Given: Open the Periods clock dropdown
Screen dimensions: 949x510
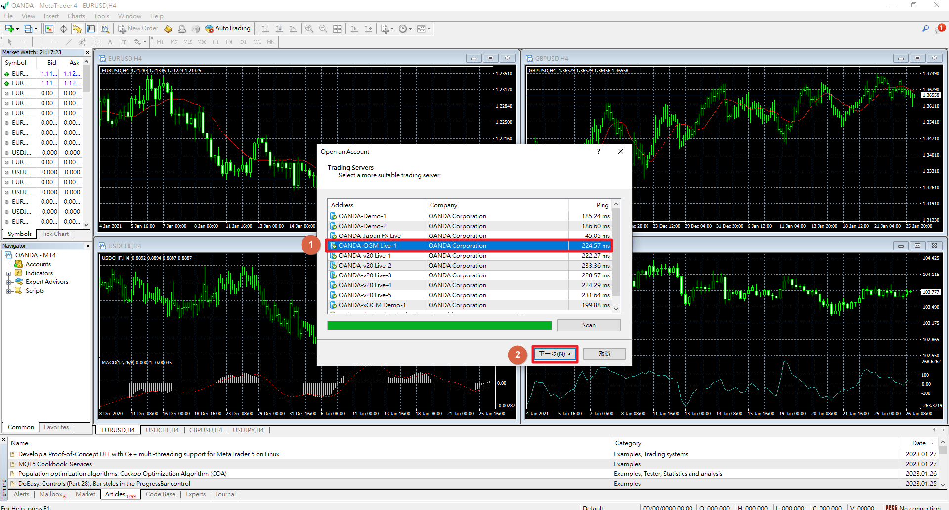Looking at the screenshot, I should click(x=405, y=29).
